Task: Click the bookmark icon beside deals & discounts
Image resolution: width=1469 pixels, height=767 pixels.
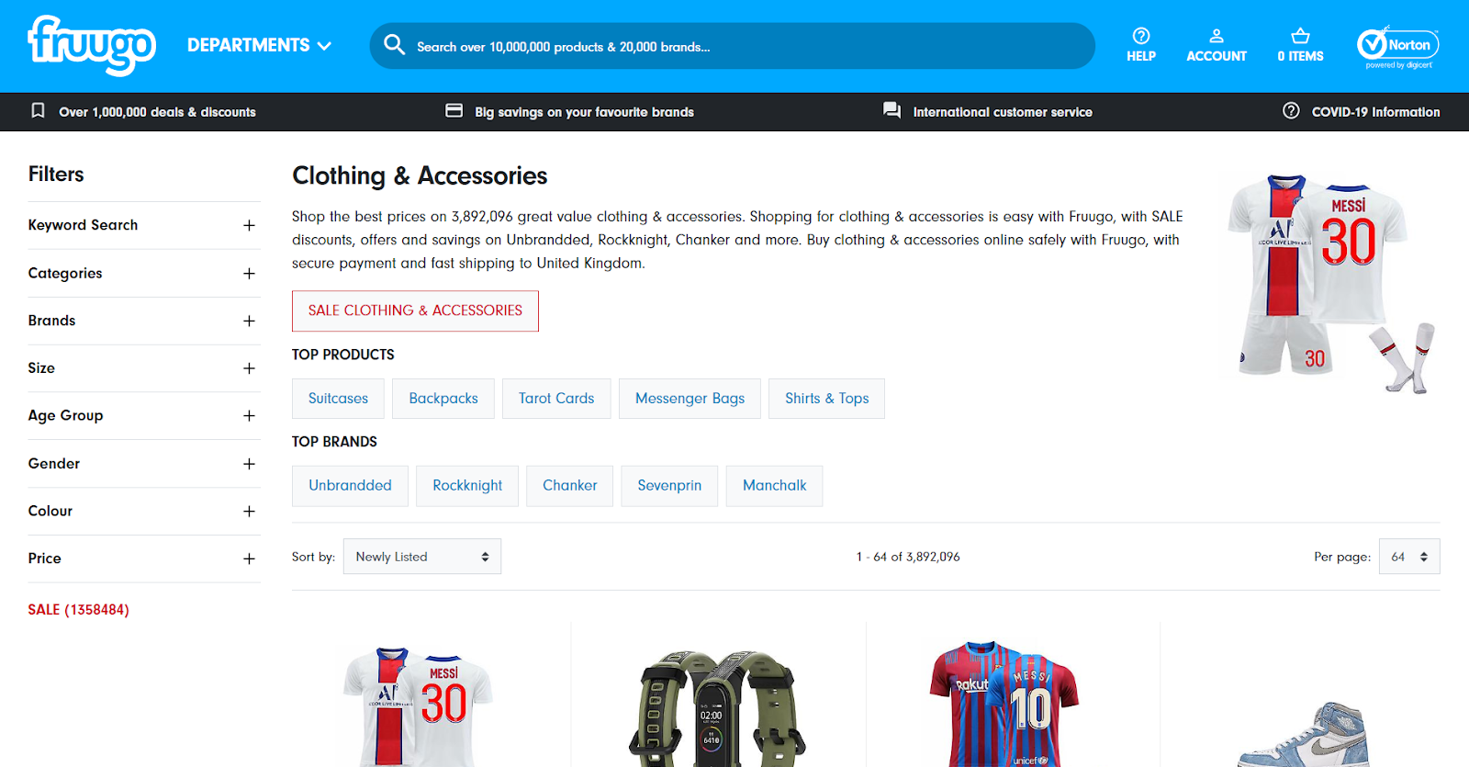Action: 38,111
